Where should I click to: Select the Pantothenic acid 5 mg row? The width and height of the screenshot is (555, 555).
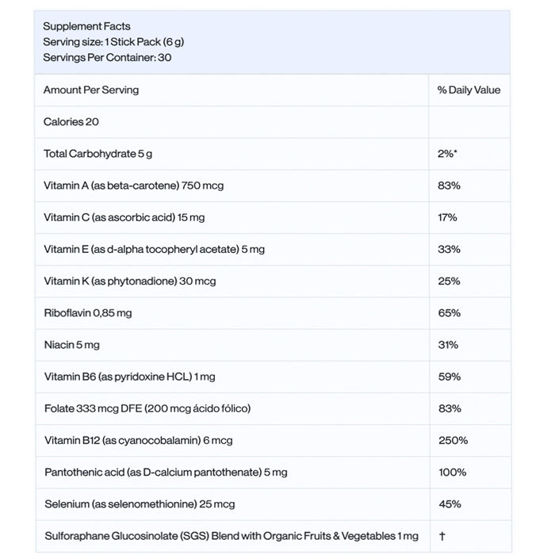(x=166, y=473)
